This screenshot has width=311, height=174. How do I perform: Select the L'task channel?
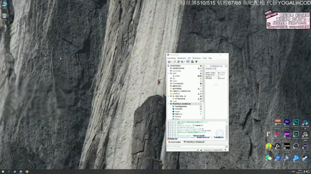pyautogui.click(x=175, y=101)
